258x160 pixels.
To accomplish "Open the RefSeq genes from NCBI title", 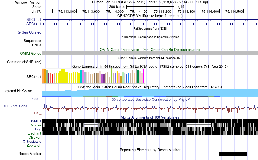I will click(x=150, y=28).
